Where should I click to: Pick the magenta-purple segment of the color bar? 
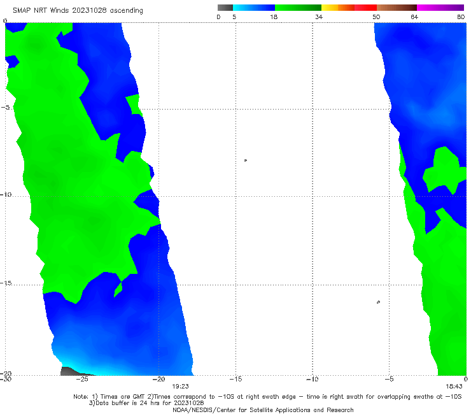pos(440,8)
